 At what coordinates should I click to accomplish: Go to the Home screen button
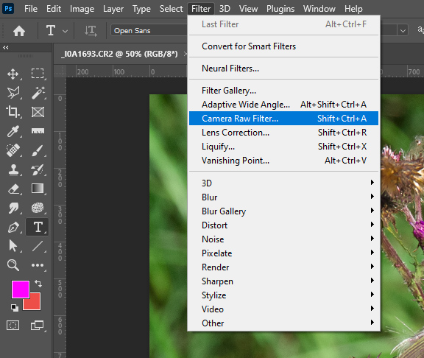[19, 31]
